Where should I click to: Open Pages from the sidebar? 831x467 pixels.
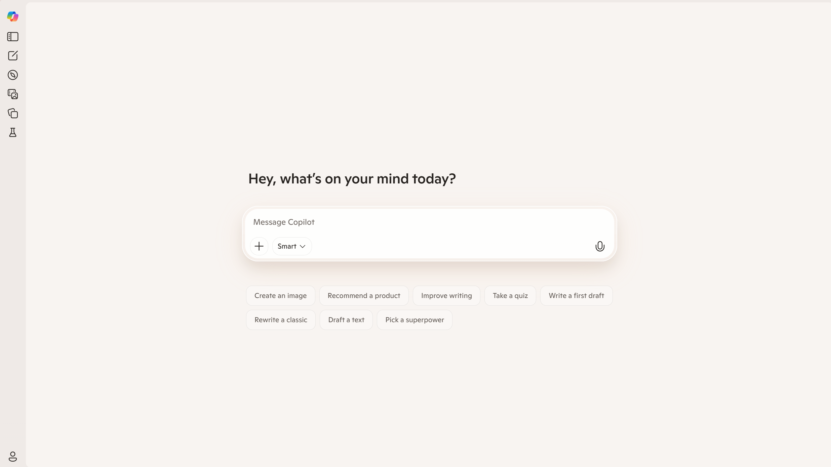click(x=12, y=114)
